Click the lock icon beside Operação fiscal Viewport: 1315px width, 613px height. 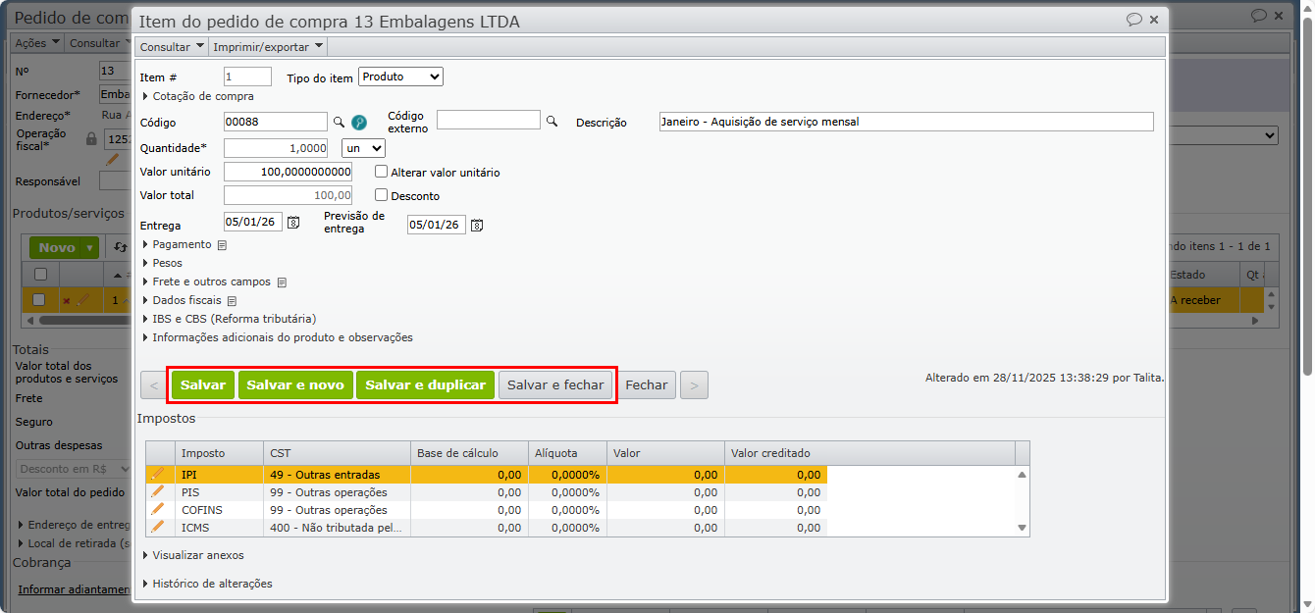tap(91, 138)
